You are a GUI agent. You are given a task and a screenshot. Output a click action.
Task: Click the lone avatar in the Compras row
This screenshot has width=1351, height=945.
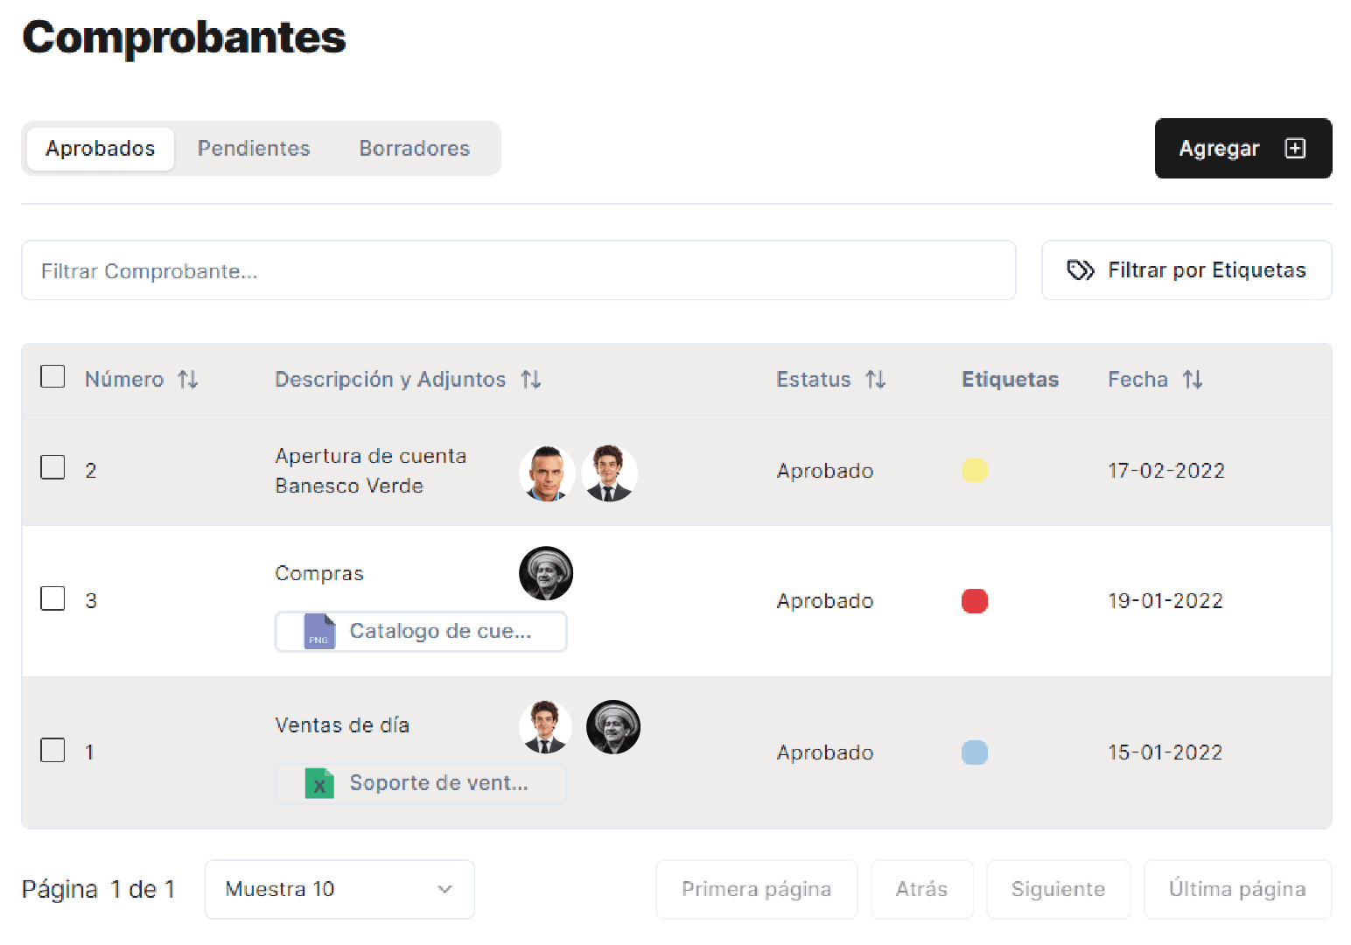tap(546, 574)
